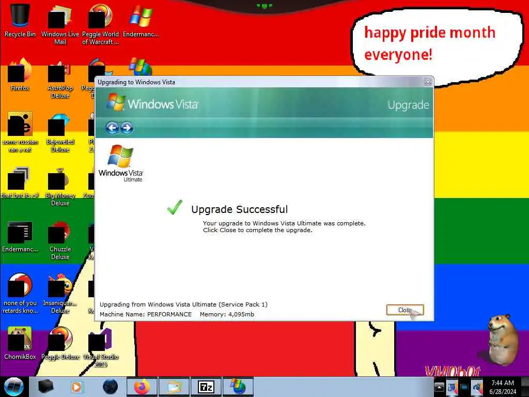Launch the media player taskbar icon

point(76,387)
